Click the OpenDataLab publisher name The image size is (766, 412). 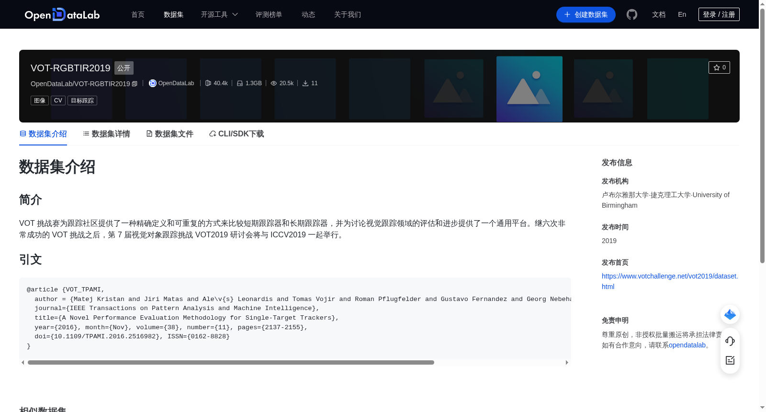pyautogui.click(x=176, y=83)
